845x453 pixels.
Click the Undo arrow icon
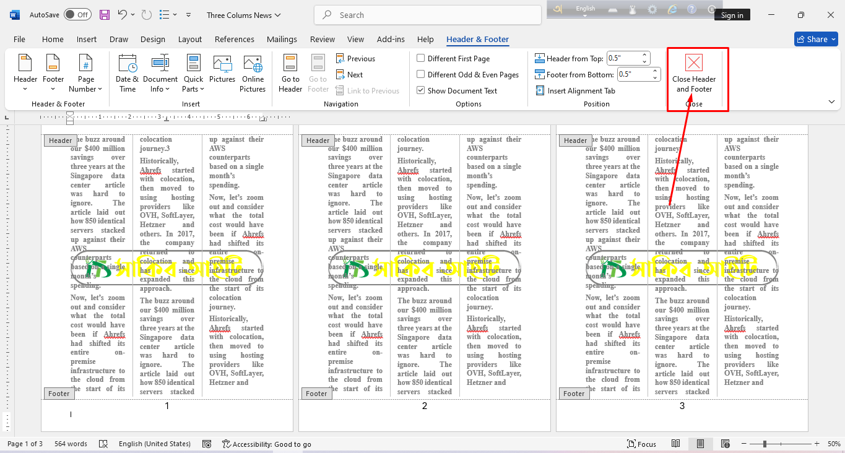pos(123,15)
